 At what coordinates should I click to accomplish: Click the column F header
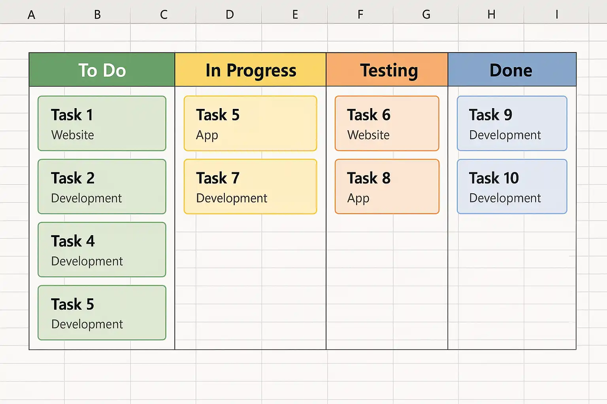coord(360,15)
